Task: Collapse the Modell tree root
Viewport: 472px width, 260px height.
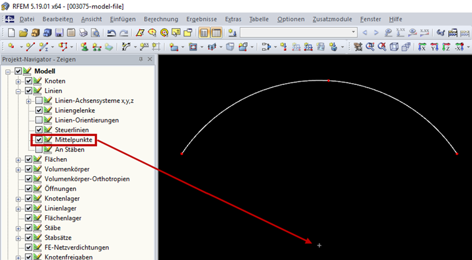Action: (x=8, y=71)
